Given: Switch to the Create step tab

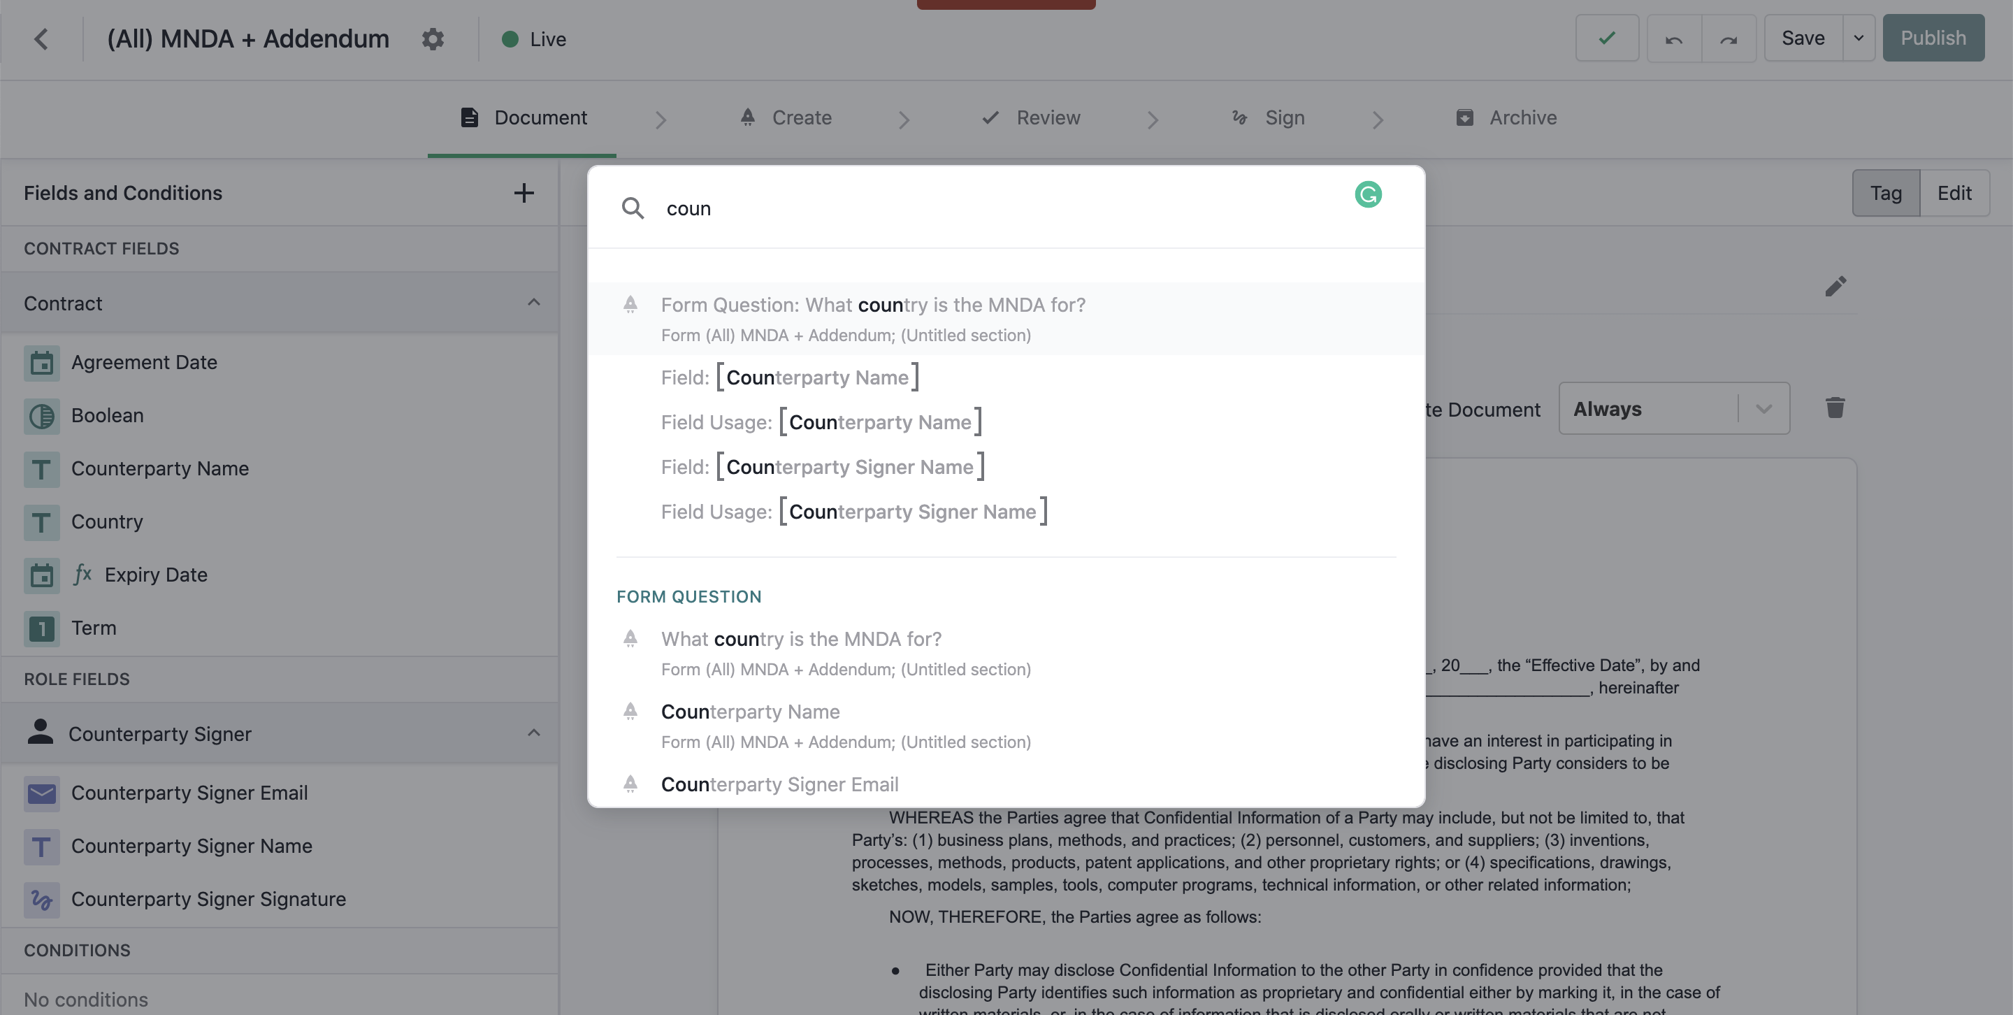Looking at the screenshot, I should 786,118.
